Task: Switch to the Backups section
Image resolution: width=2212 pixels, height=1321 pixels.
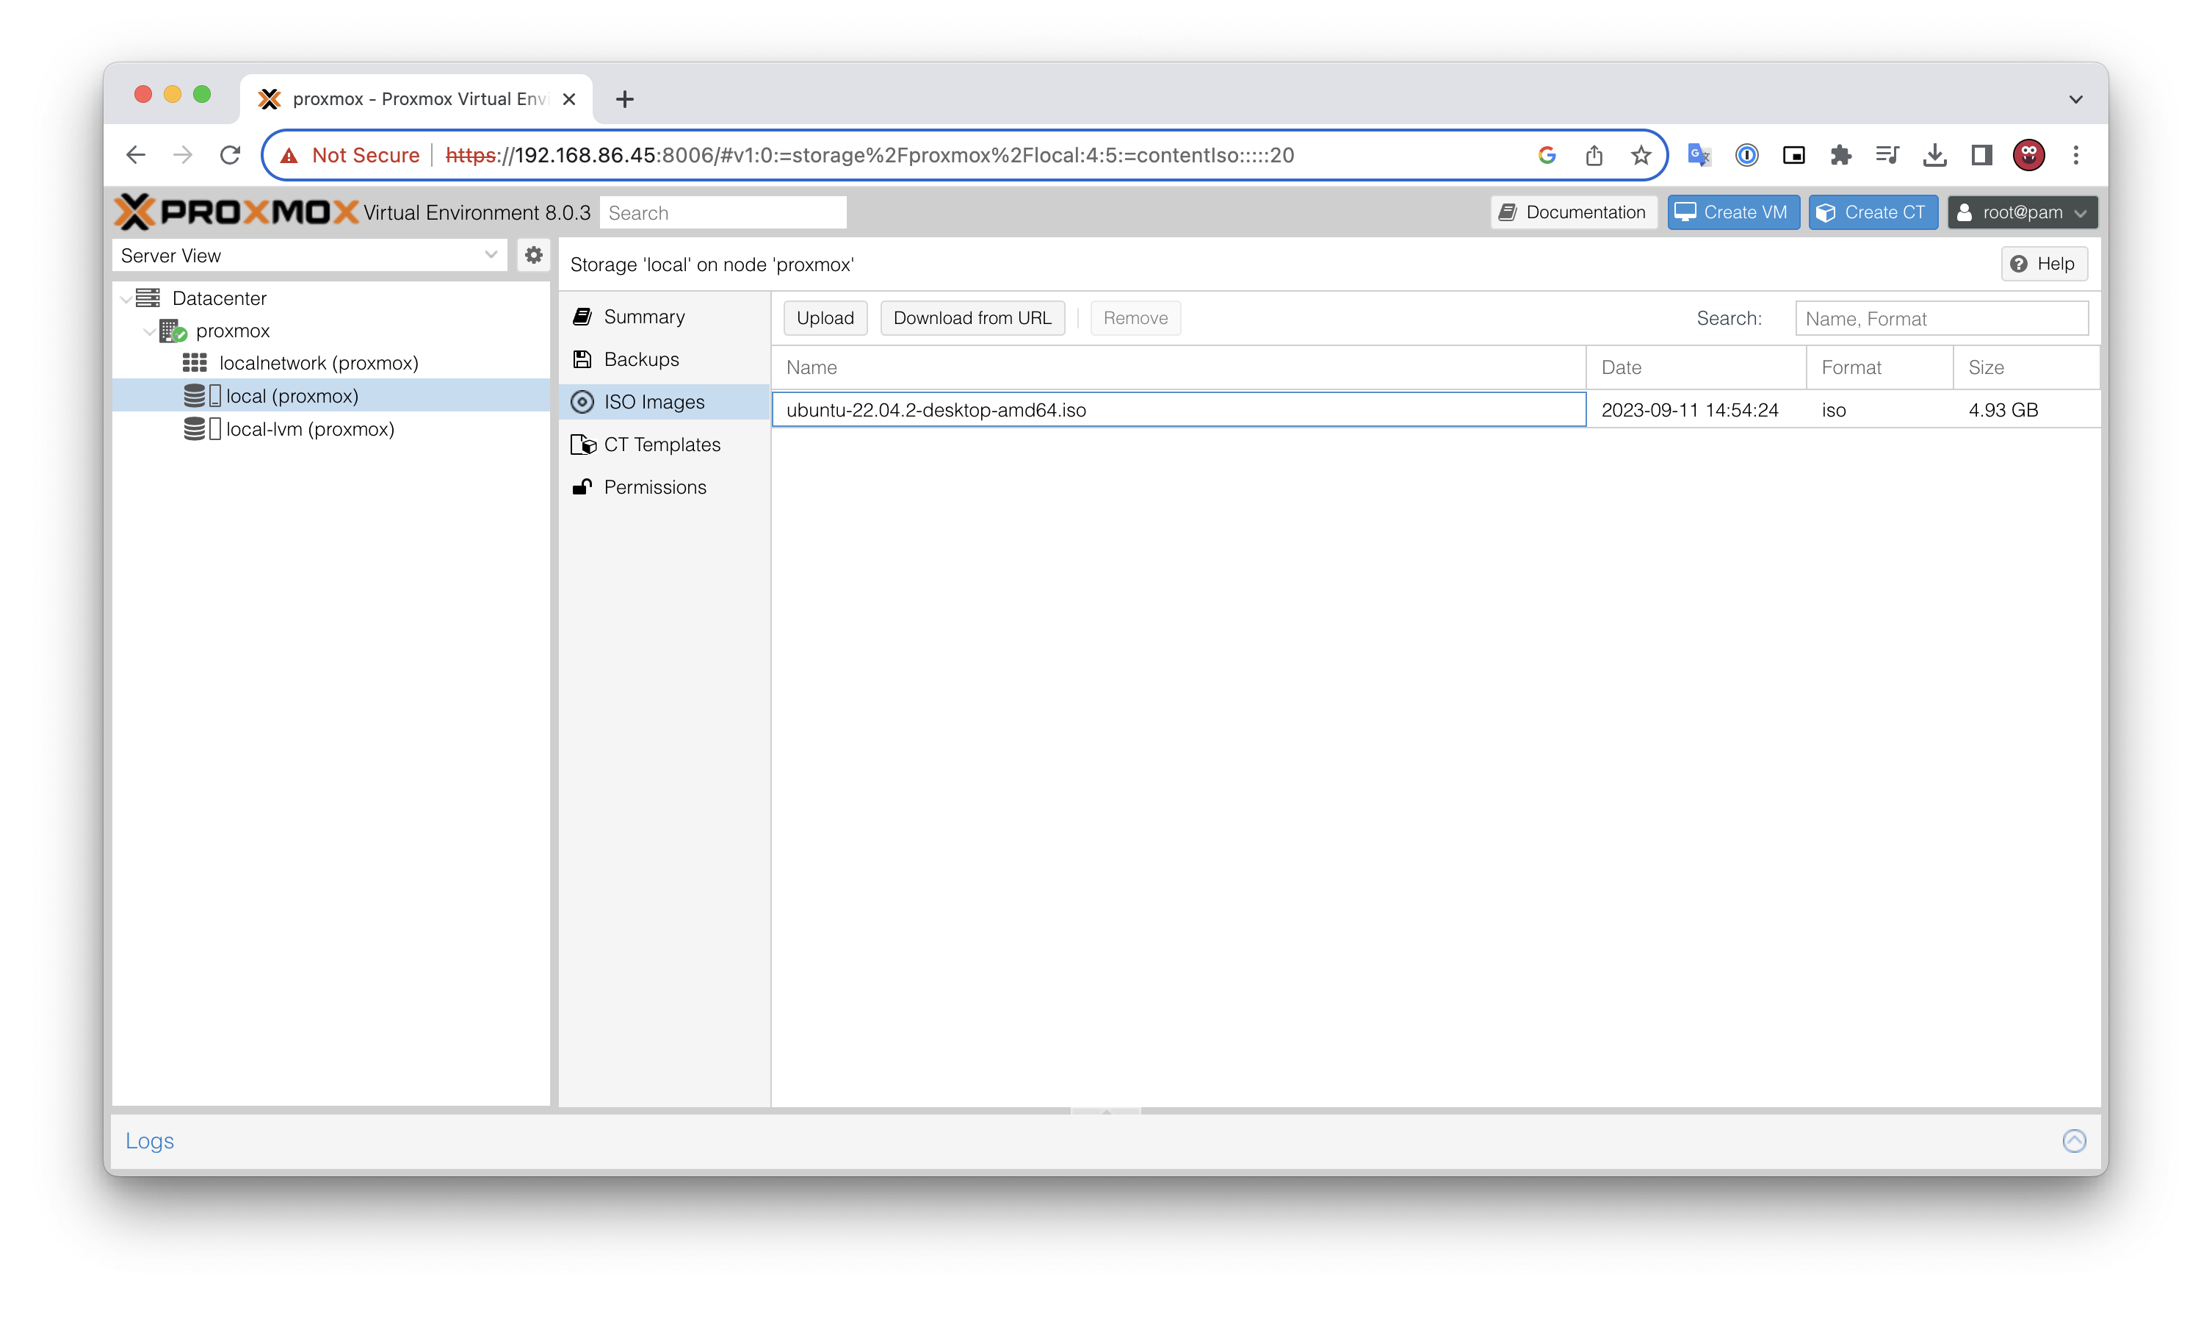Action: [640, 359]
